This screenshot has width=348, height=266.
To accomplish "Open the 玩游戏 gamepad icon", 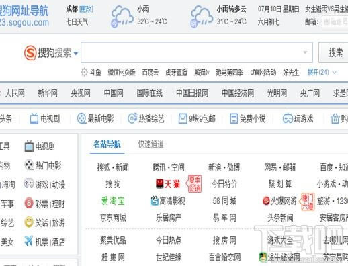I will [288, 118].
